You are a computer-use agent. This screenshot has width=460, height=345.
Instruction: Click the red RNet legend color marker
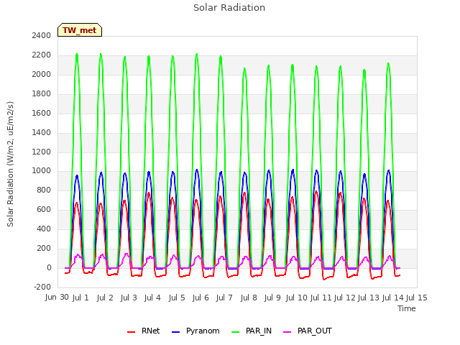click(x=131, y=332)
